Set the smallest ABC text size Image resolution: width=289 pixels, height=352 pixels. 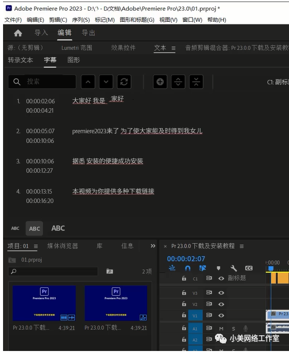15,228
